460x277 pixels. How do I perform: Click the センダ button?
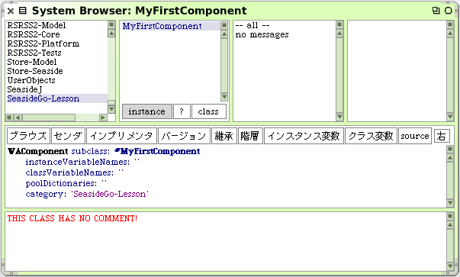pos(68,136)
